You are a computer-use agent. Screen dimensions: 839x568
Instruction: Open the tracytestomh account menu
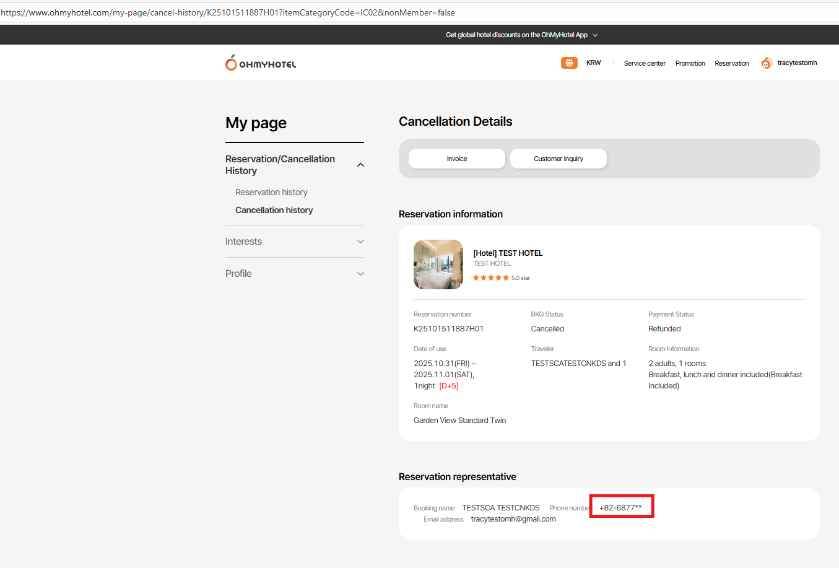pos(797,63)
